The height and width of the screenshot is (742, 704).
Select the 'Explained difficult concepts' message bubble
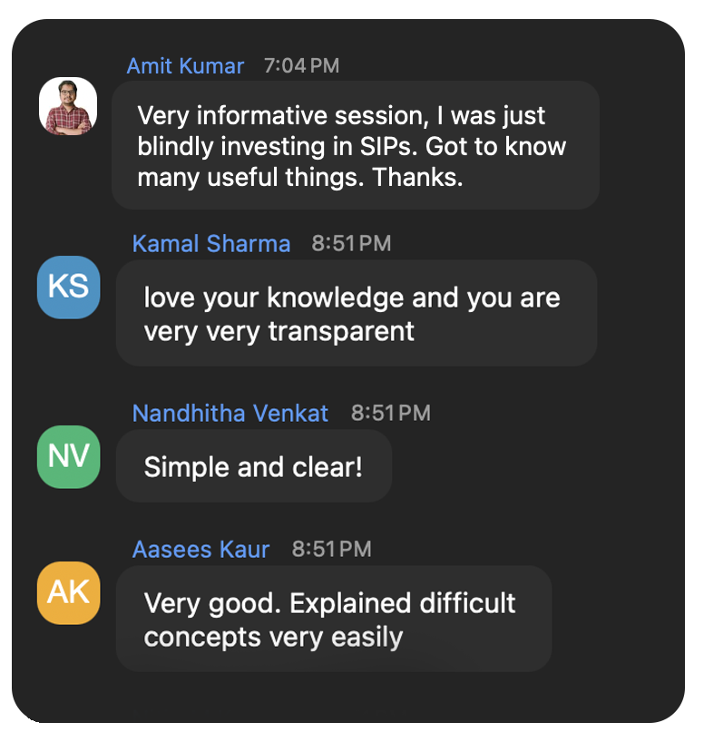[x=334, y=619]
